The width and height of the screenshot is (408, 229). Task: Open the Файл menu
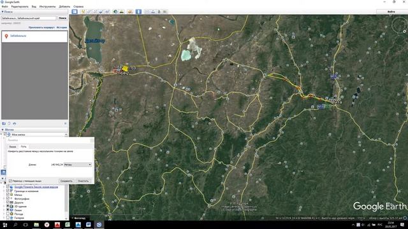click(x=4, y=6)
